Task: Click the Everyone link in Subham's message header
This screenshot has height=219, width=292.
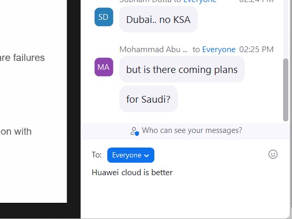Action: [x=200, y=1]
